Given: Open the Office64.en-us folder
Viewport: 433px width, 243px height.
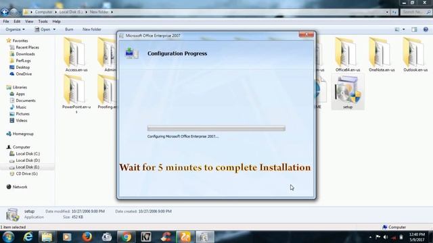Looking at the screenshot, I should 348,55.
